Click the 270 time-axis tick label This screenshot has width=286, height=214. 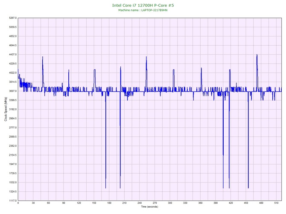tap(155, 203)
